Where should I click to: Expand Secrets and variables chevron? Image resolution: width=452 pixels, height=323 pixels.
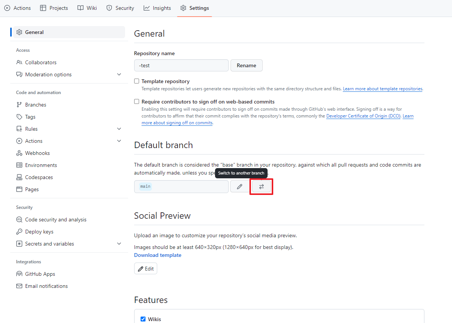click(119, 244)
